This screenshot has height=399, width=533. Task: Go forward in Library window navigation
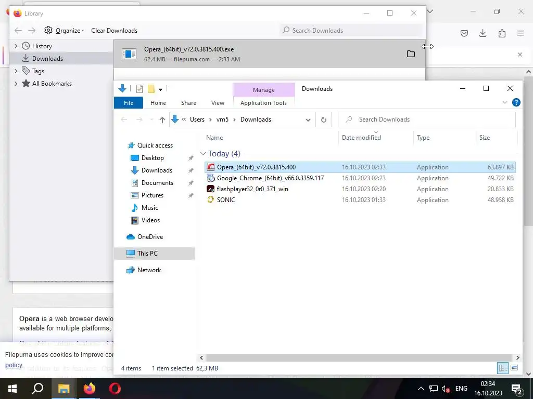click(x=32, y=31)
